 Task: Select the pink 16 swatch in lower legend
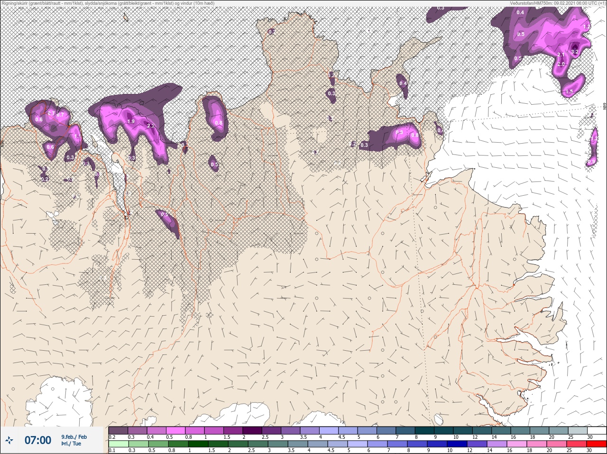pyautogui.click(x=516, y=444)
